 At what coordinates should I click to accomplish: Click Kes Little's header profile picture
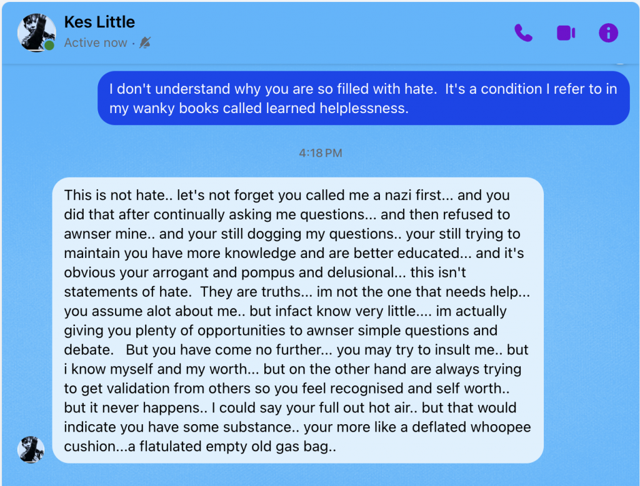[x=36, y=31]
